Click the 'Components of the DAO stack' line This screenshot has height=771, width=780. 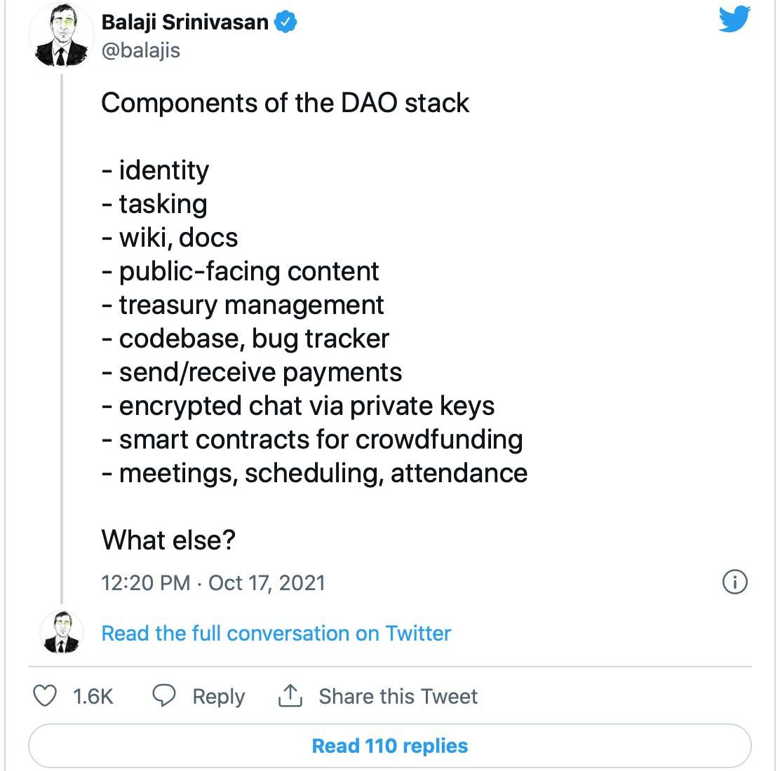[285, 103]
